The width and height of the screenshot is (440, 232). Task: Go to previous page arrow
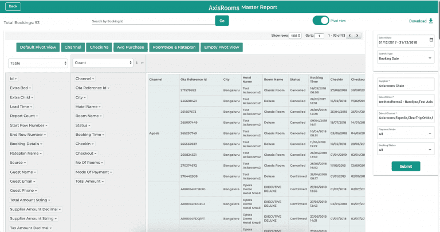click(x=350, y=36)
